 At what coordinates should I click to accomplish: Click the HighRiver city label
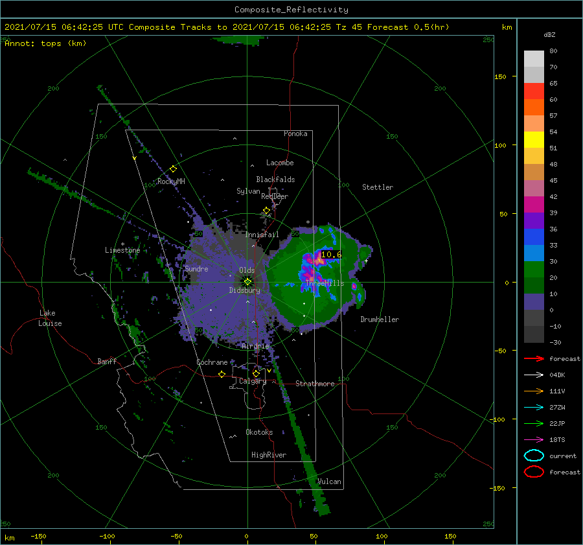pos(268,455)
